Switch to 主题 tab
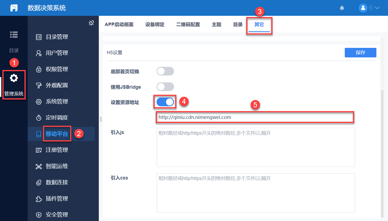 216,24
